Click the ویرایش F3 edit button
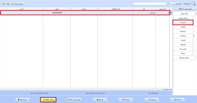Screen dimensions: 197x103 (152, 100)
